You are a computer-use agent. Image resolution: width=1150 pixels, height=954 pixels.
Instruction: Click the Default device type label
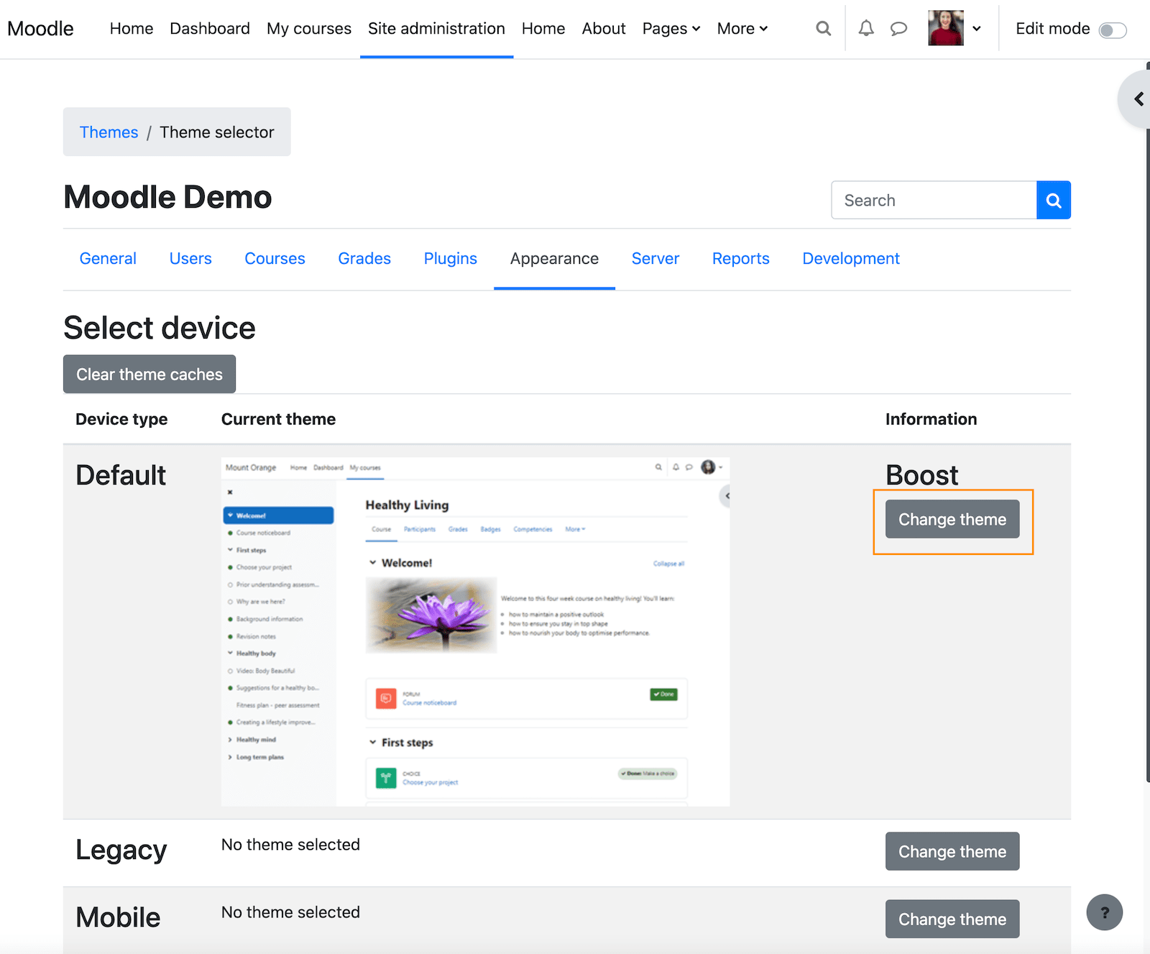(121, 475)
